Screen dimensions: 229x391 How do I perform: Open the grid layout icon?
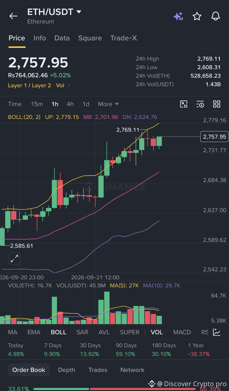(x=217, y=104)
